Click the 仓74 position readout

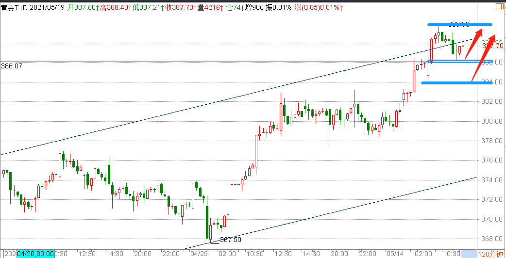(234, 8)
